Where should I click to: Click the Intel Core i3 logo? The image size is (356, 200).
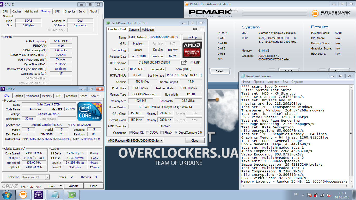[89, 111]
